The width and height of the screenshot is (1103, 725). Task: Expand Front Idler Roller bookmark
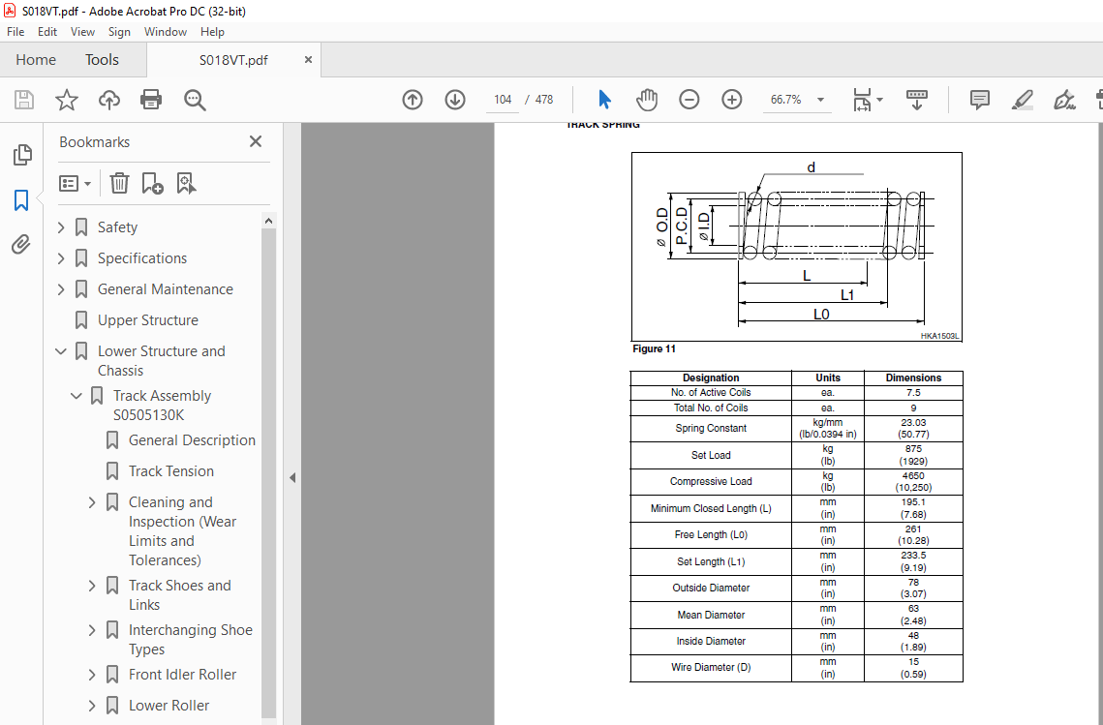[x=92, y=675]
